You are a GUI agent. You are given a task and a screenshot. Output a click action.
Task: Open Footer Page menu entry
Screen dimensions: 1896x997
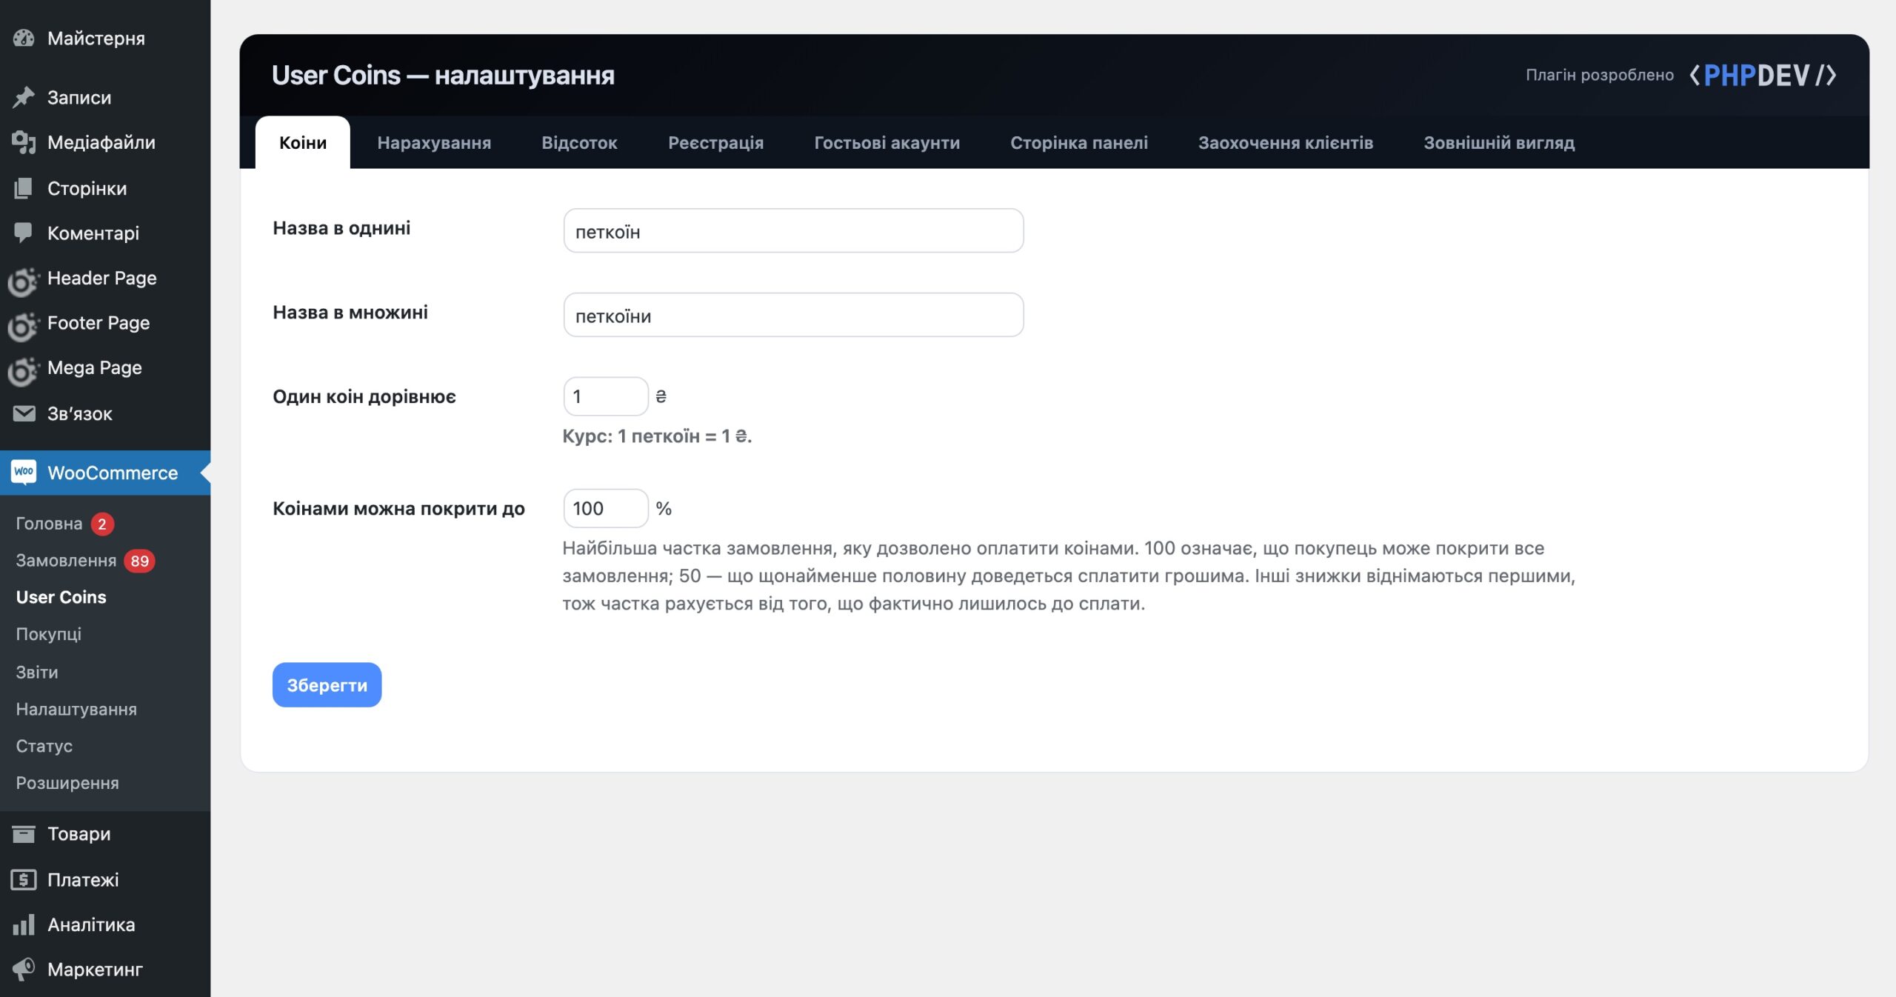[99, 322]
